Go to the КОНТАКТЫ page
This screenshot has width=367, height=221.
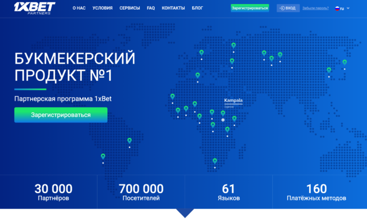[x=173, y=8]
